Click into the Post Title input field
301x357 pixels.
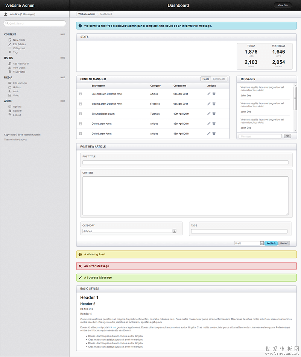tap(185, 163)
